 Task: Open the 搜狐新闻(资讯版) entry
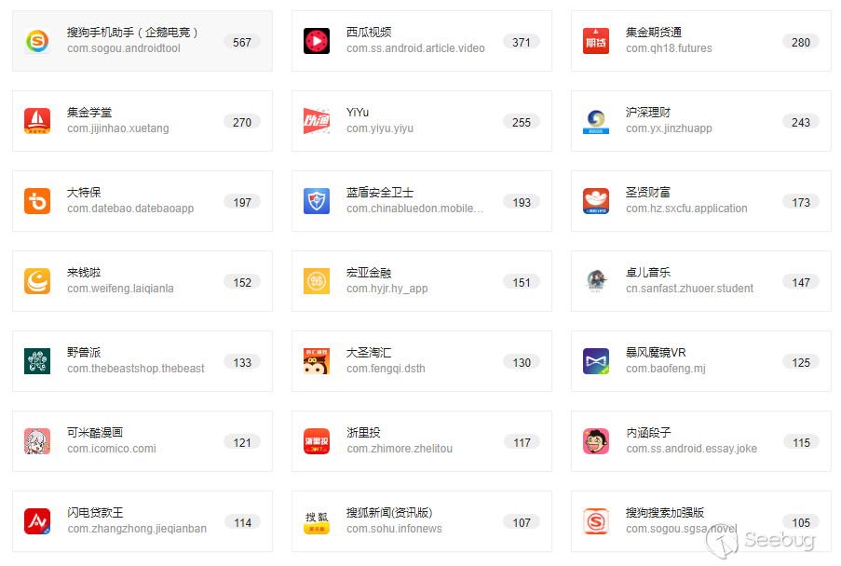click(422, 521)
